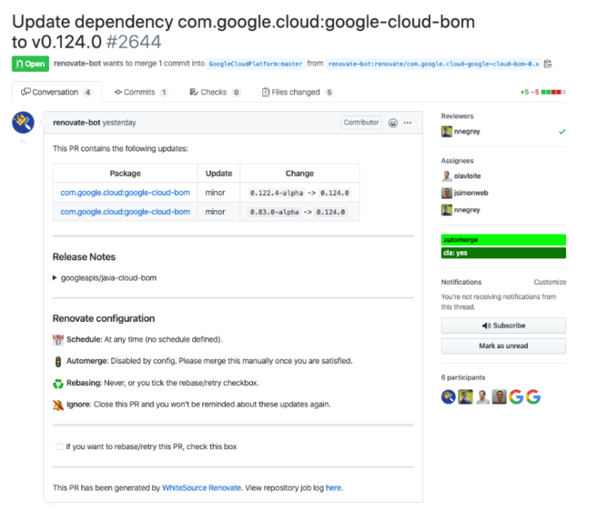Tick the rebase/retry this PR checkbox
The height and width of the screenshot is (521, 607).
[59, 447]
